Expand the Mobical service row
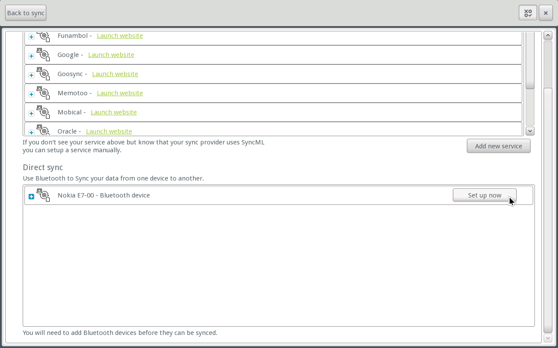 pyautogui.click(x=31, y=114)
